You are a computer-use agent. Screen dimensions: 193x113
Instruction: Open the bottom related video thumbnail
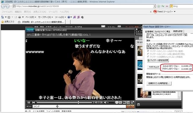(x=144, y=93)
